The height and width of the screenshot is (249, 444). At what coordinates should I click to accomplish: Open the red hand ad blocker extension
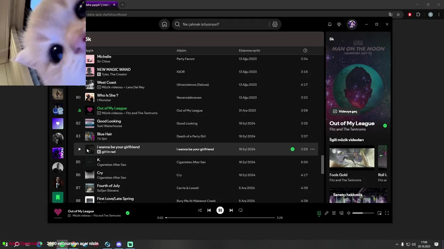pos(410,15)
